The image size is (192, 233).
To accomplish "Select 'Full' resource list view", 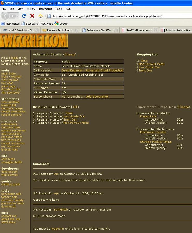I will tap(75, 107).
